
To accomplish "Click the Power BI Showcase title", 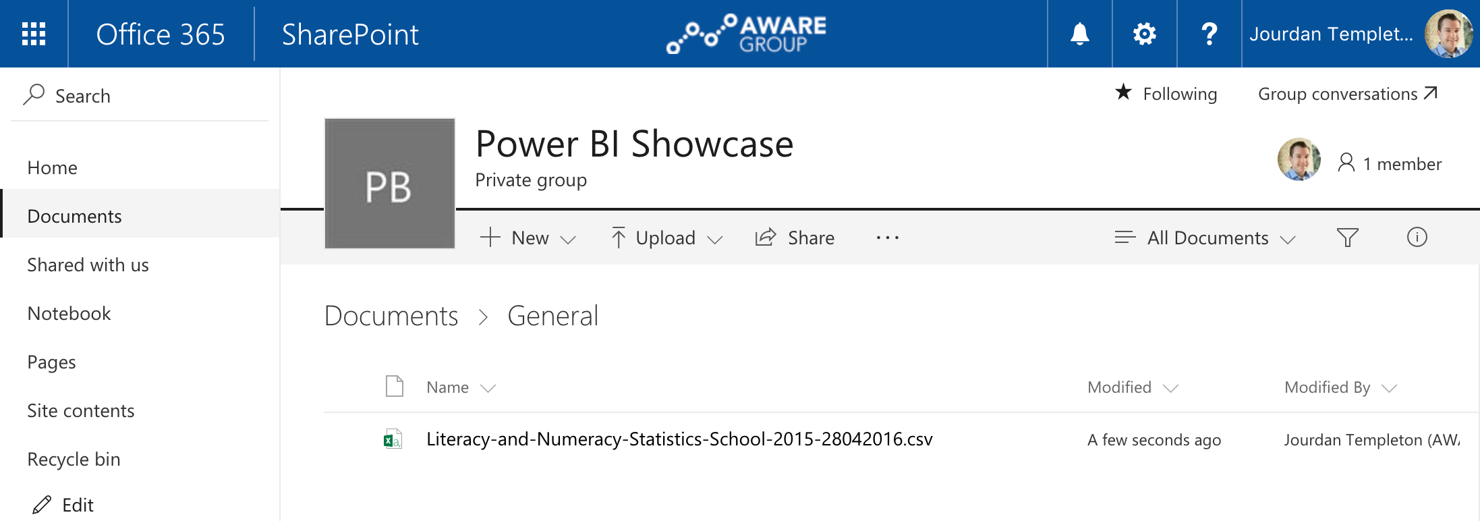I will pyautogui.click(x=635, y=144).
